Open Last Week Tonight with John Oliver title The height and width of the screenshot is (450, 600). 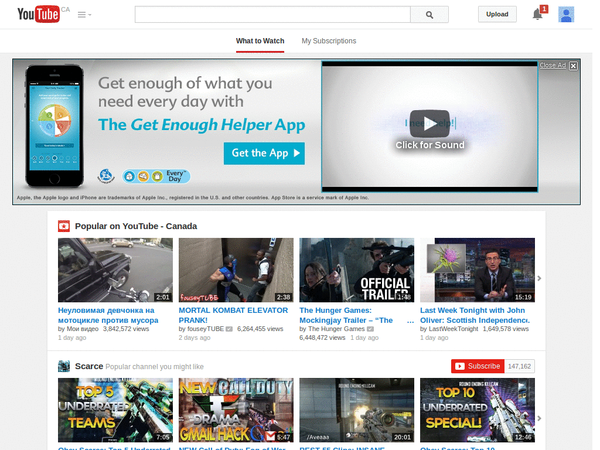[x=475, y=315]
